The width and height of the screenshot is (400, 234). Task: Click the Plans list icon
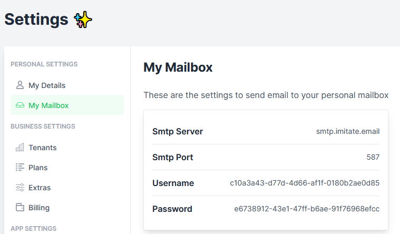tap(20, 167)
